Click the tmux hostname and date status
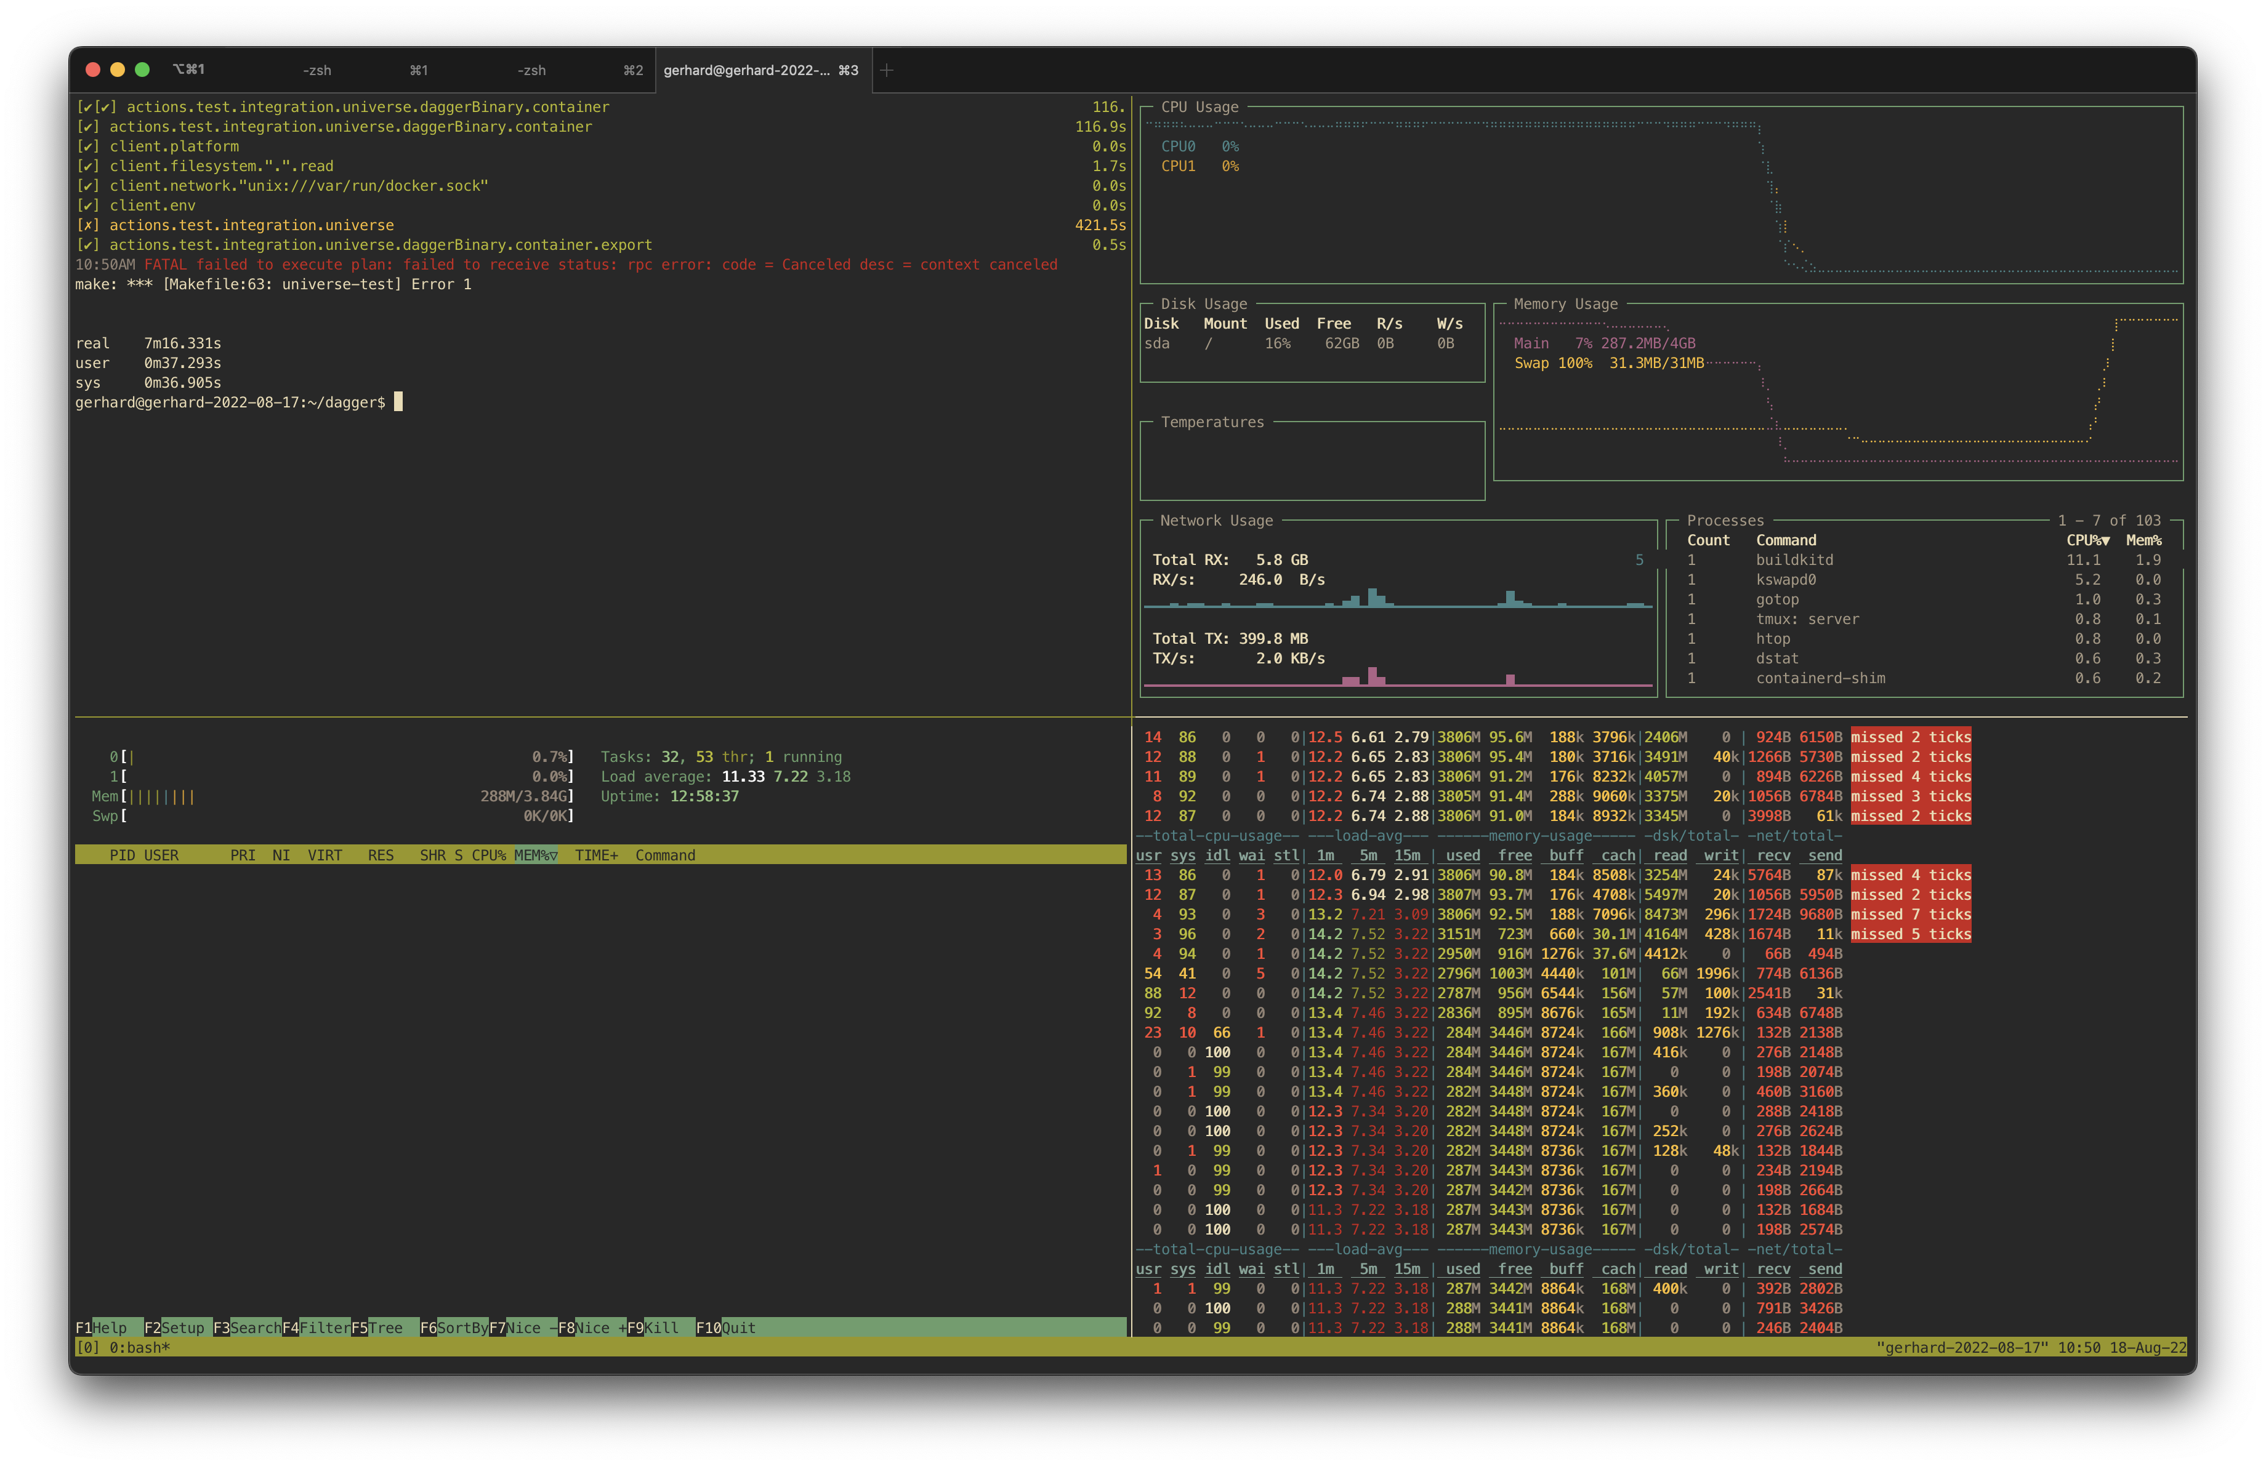This screenshot has height=1466, width=2266. click(x=2031, y=1347)
